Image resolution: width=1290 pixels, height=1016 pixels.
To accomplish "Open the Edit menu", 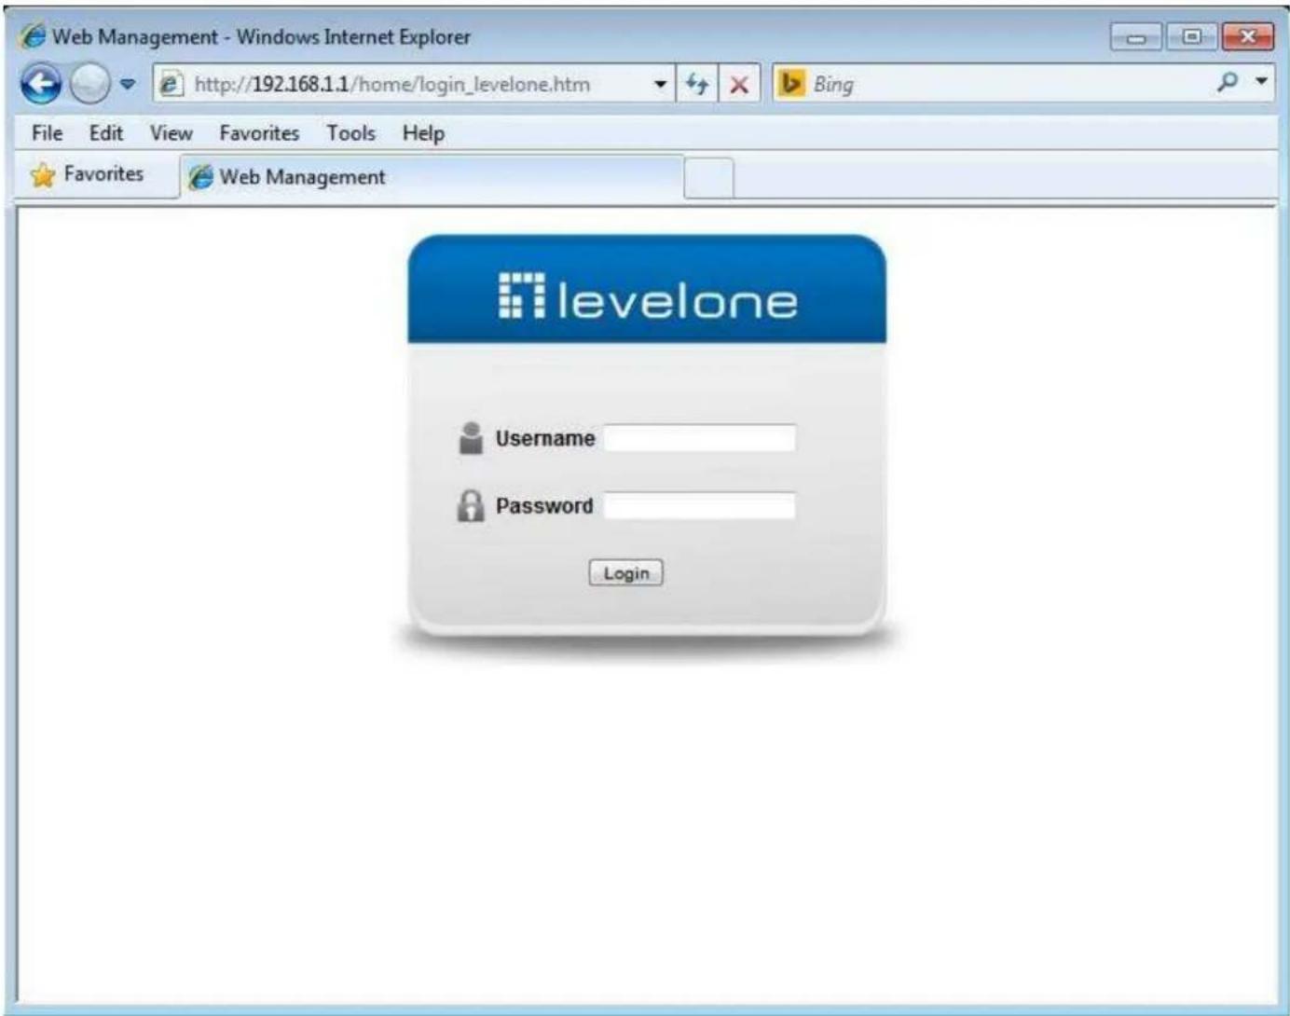I will 106,133.
